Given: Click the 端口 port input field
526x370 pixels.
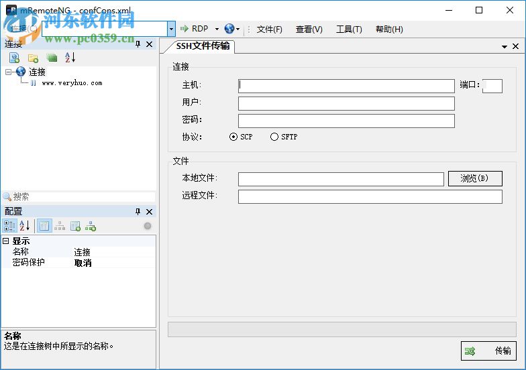Looking at the screenshot, I should coord(492,86).
